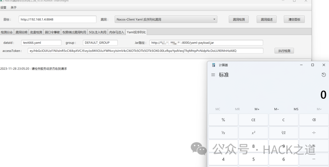The height and width of the screenshot is (167, 329).
Task: Click the calculator backspace key
Action: 314,120
